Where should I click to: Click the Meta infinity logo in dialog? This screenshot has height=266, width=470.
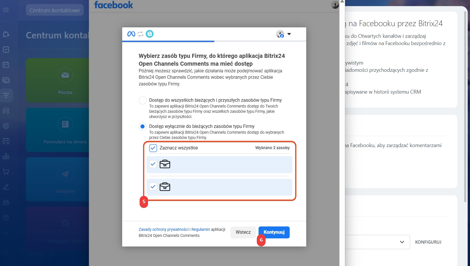[131, 34]
